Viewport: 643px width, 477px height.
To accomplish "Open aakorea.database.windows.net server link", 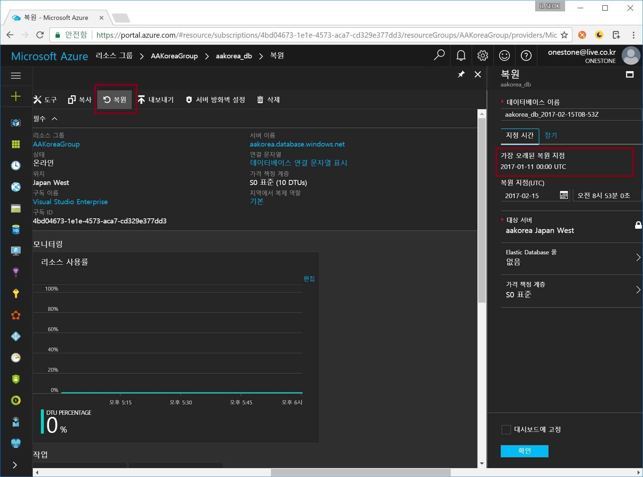I will (x=297, y=144).
